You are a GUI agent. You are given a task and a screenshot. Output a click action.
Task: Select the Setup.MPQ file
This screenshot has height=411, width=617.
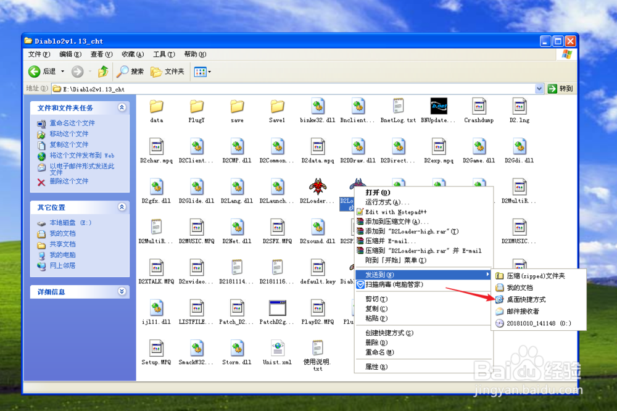[156, 353]
